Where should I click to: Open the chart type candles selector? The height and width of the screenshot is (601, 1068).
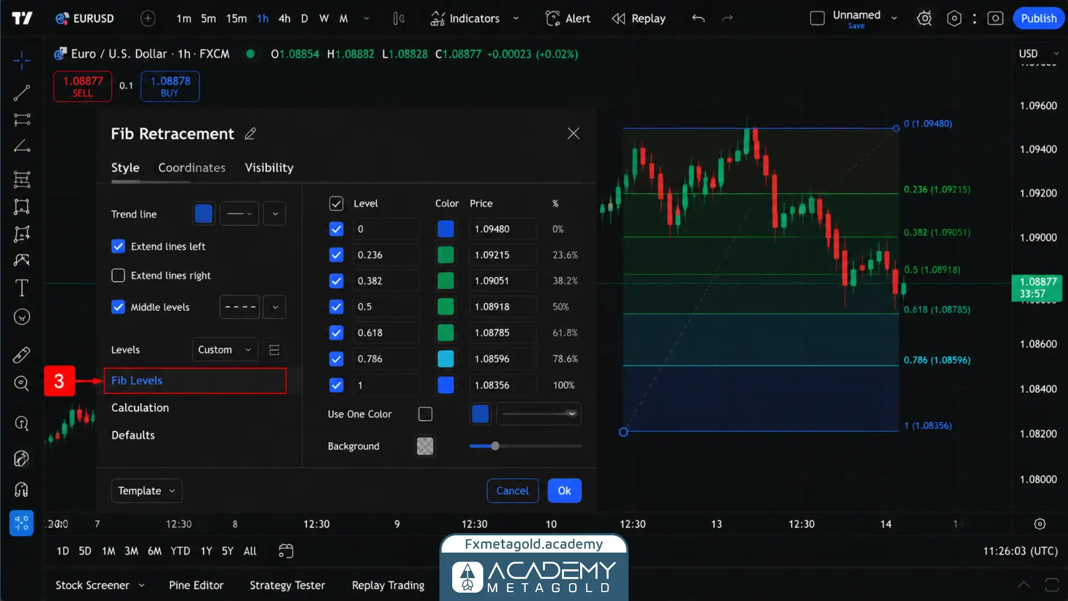pos(398,19)
